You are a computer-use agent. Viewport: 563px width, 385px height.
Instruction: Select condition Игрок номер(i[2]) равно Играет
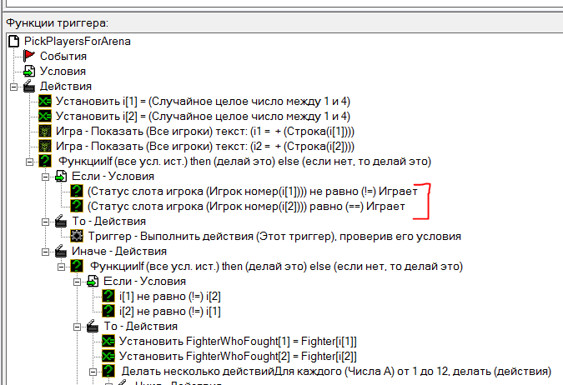tap(246, 207)
